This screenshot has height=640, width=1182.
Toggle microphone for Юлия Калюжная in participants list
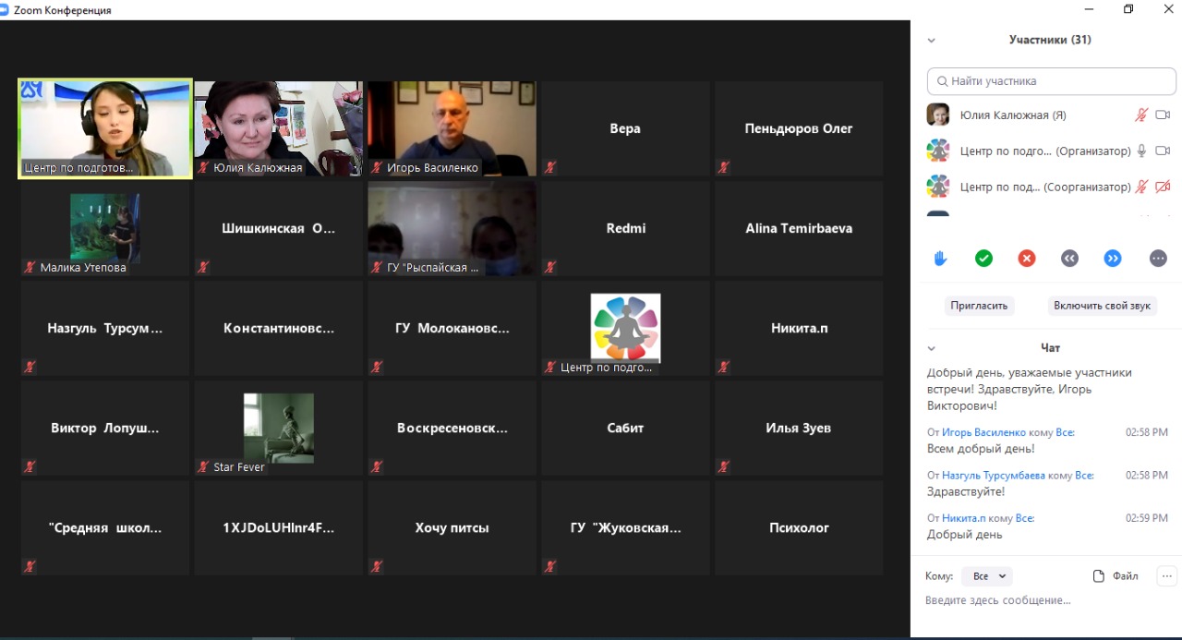1141,115
